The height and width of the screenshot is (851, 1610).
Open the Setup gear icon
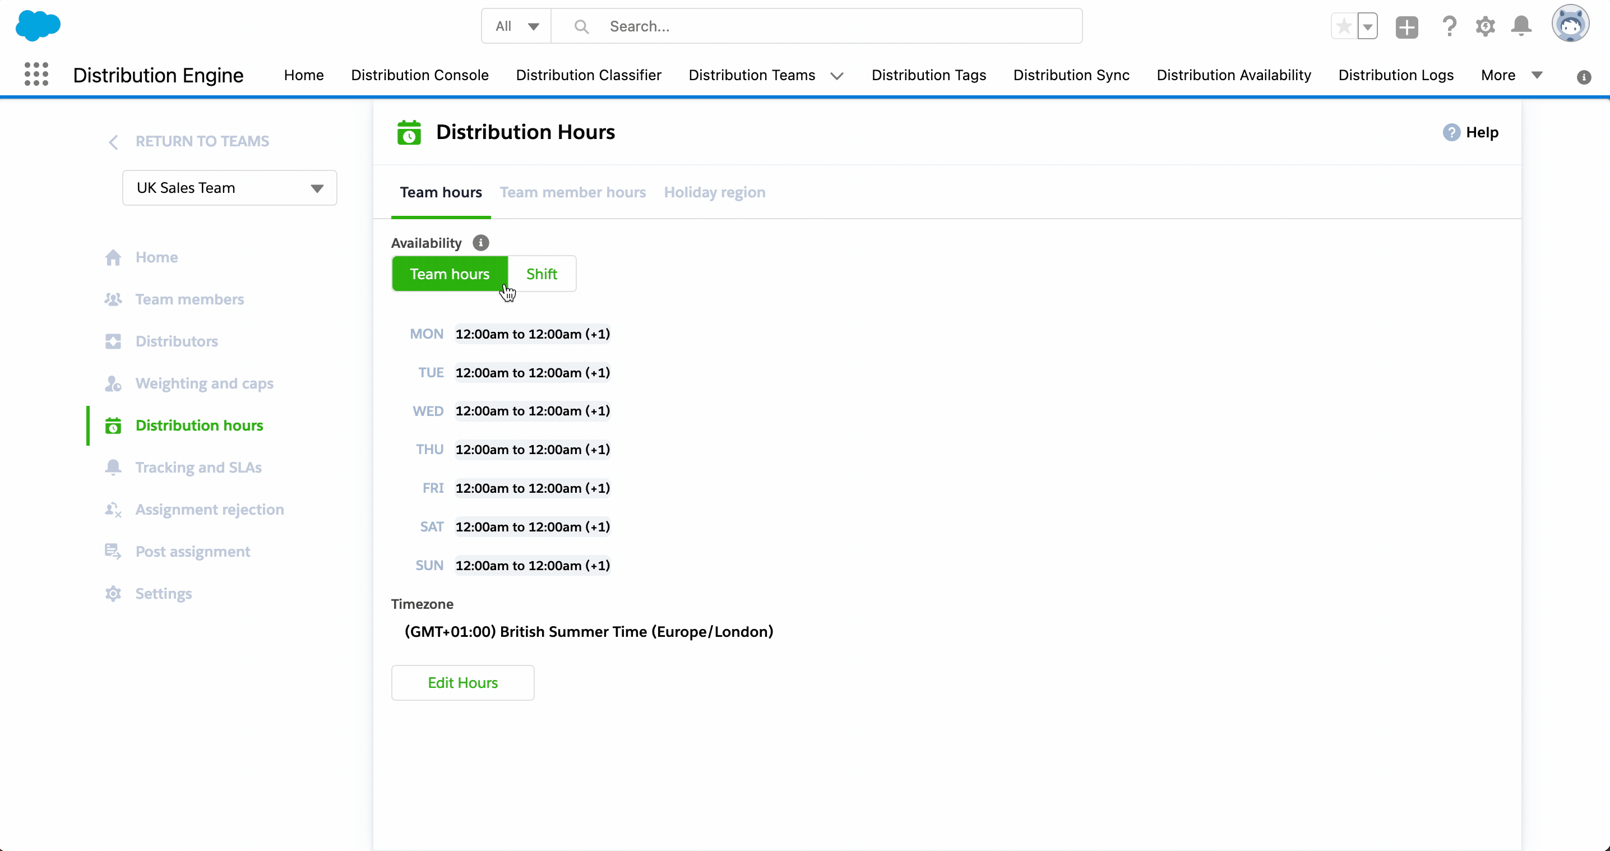click(x=1486, y=26)
